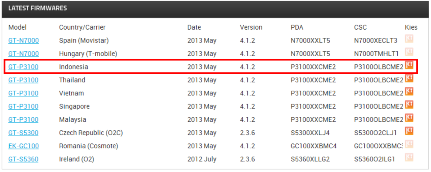Click the Kies icon in the Singapore row
The image size is (431, 172).
point(409,105)
